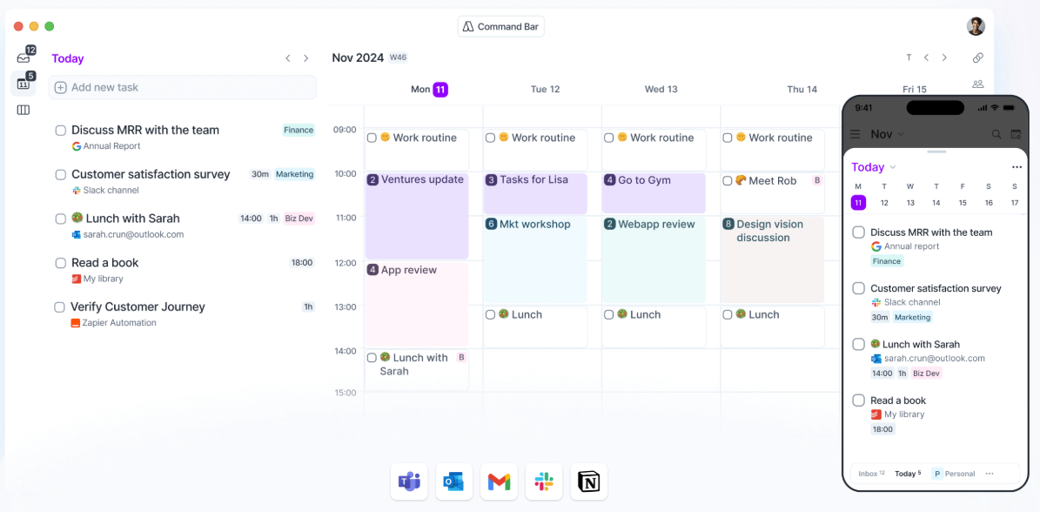Check off Verify Customer Journey task

tap(59, 307)
